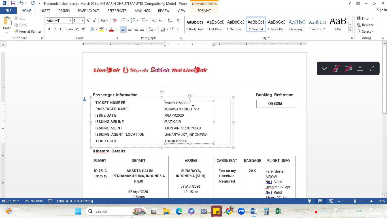Open the REFERENCES ribbon tab
This screenshot has height=218, width=387.
click(117, 11)
